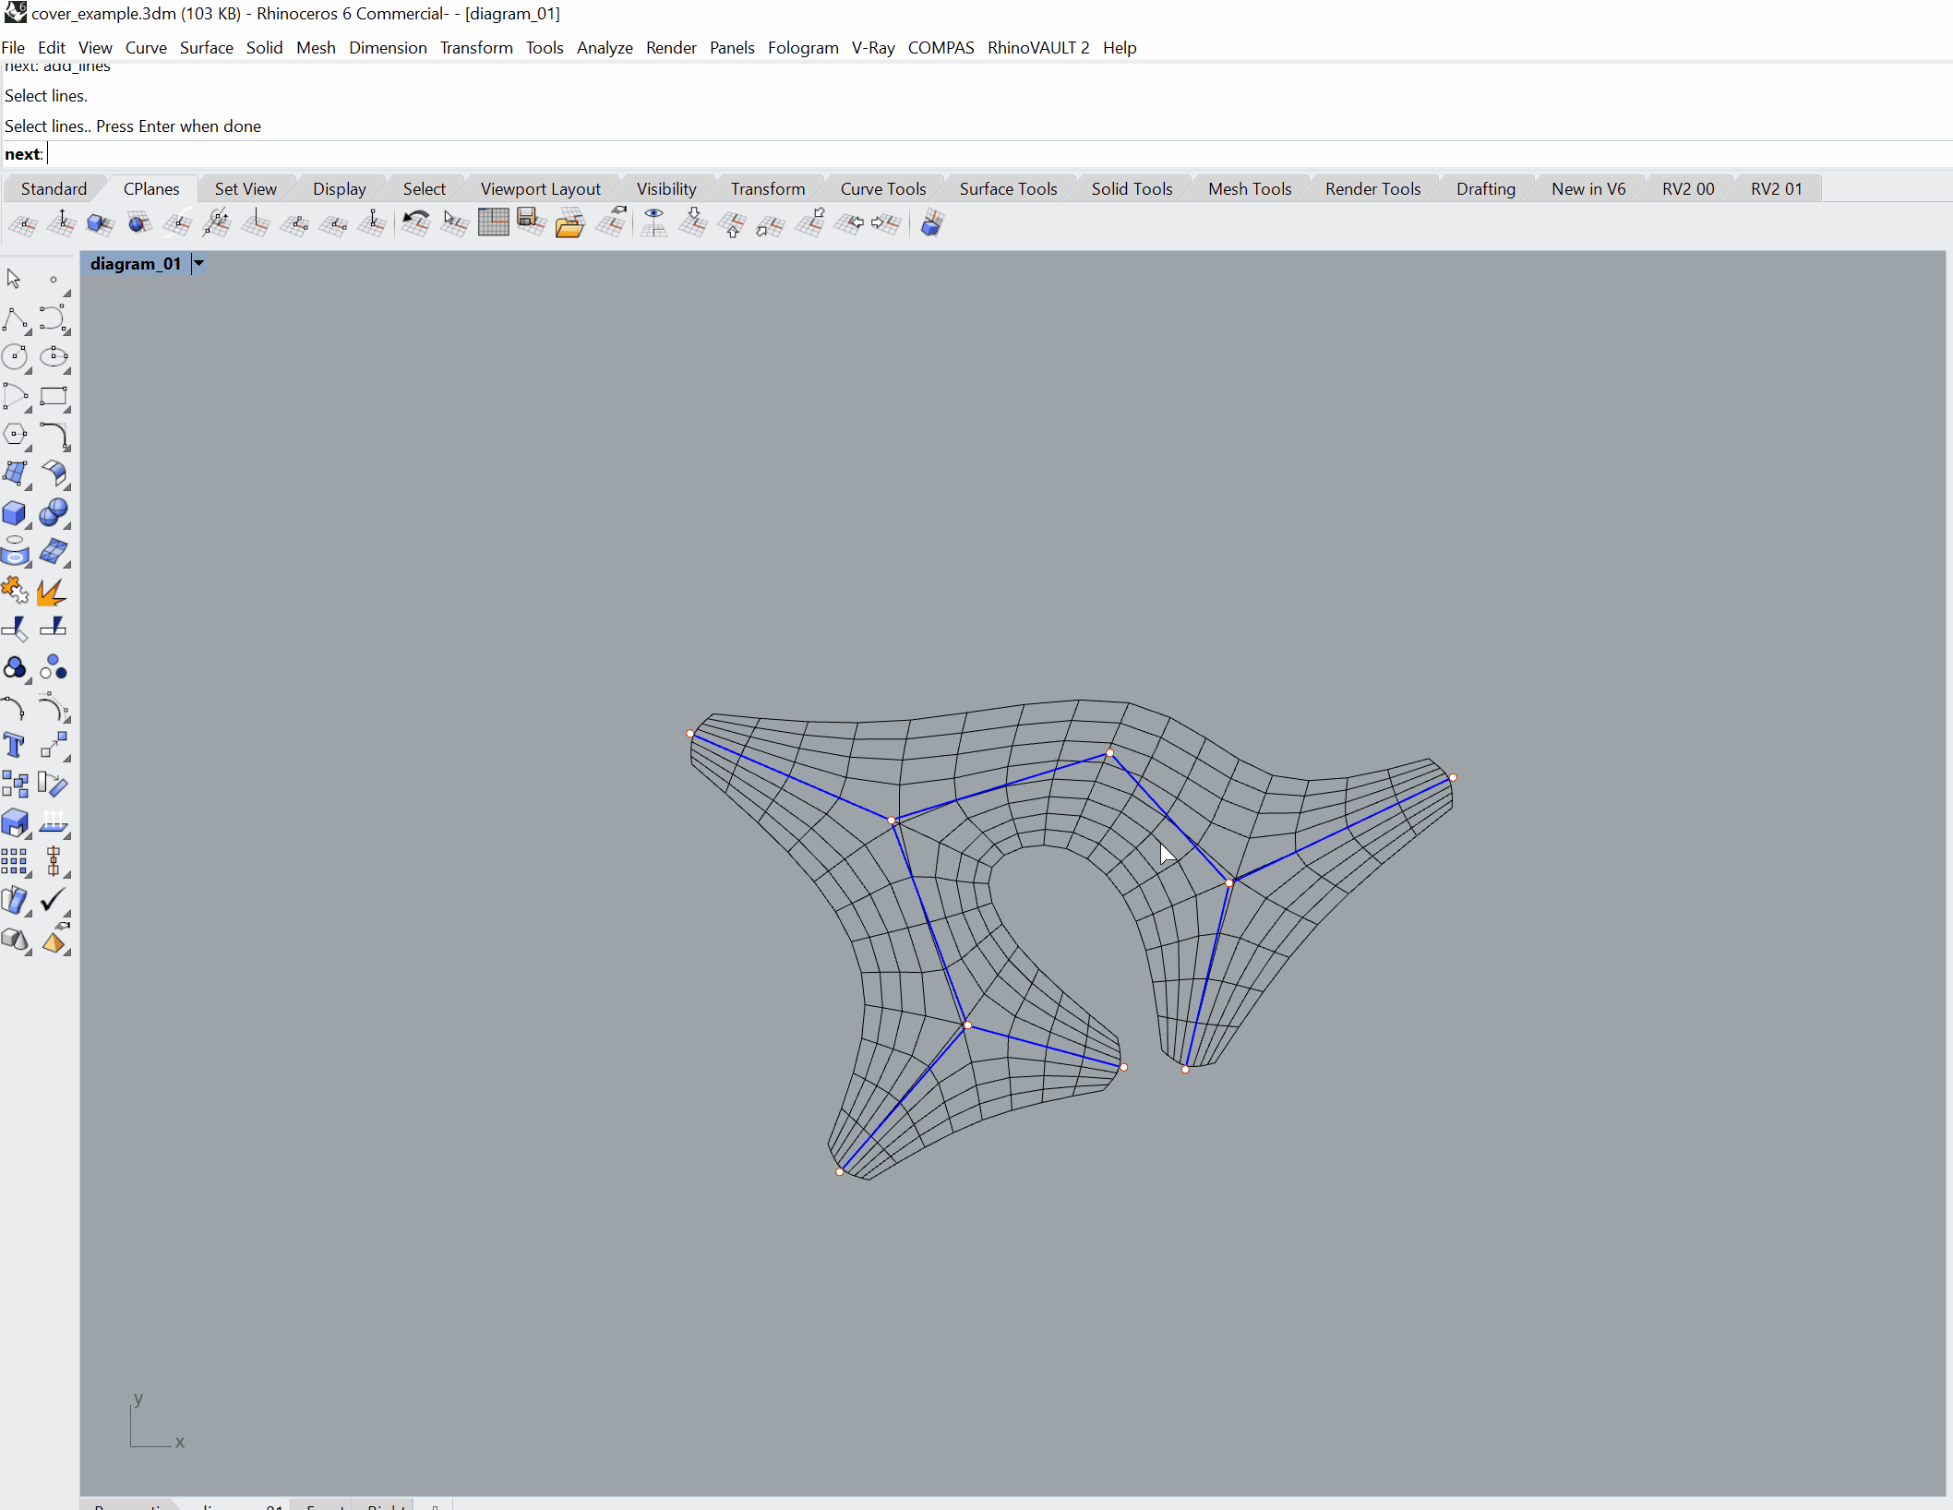Select the Split tool
The image size is (1953, 1510).
[54, 629]
